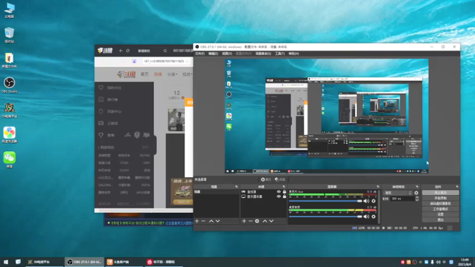Open the 帮助(H) menu in OBS
Screen dimensions: 475x267
point(293,53)
